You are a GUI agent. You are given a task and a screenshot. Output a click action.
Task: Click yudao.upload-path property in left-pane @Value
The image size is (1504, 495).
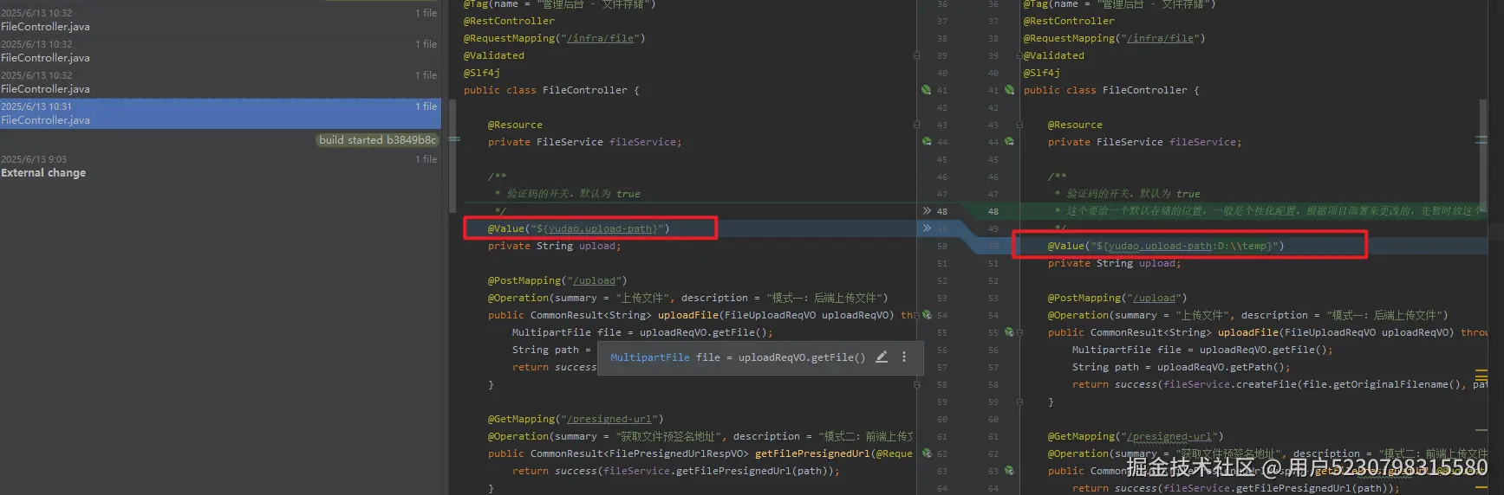(x=600, y=228)
